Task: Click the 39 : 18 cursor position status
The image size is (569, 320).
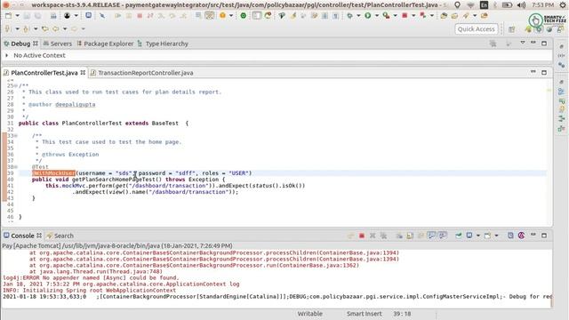Action: (402, 314)
